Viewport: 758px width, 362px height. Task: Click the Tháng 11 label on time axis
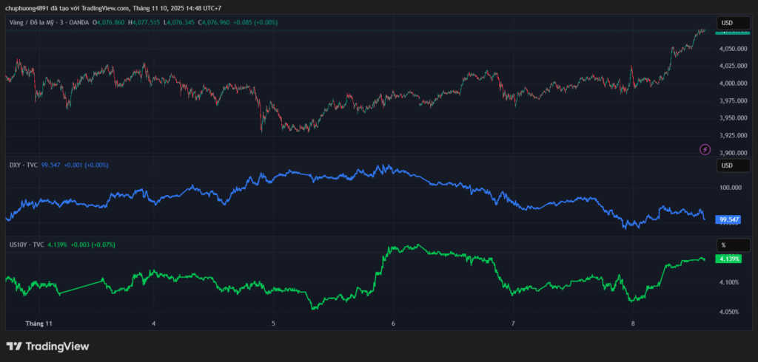click(x=38, y=324)
